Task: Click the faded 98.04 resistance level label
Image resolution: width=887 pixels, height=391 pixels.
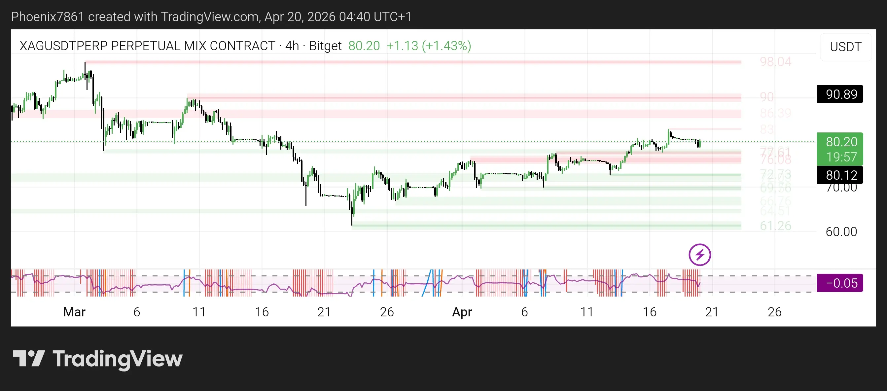Action: pyautogui.click(x=775, y=62)
